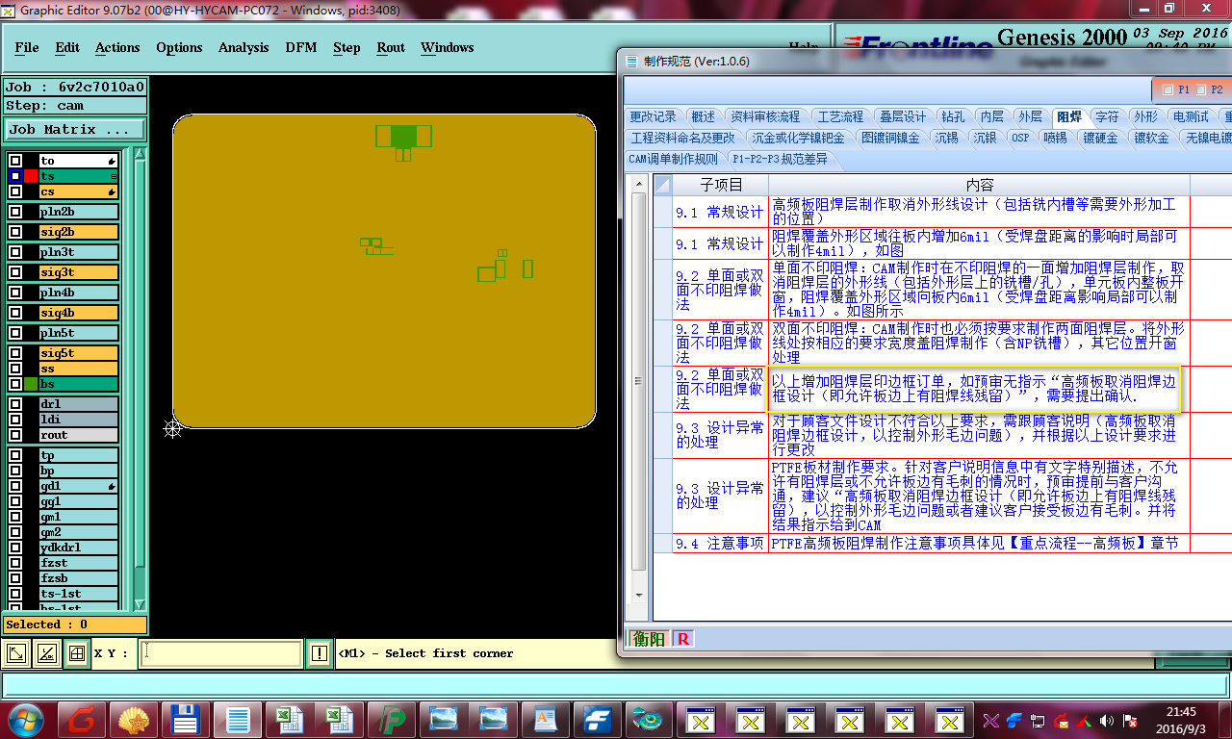Open the red G application in taskbar
The height and width of the screenshot is (739, 1232).
coord(82,720)
